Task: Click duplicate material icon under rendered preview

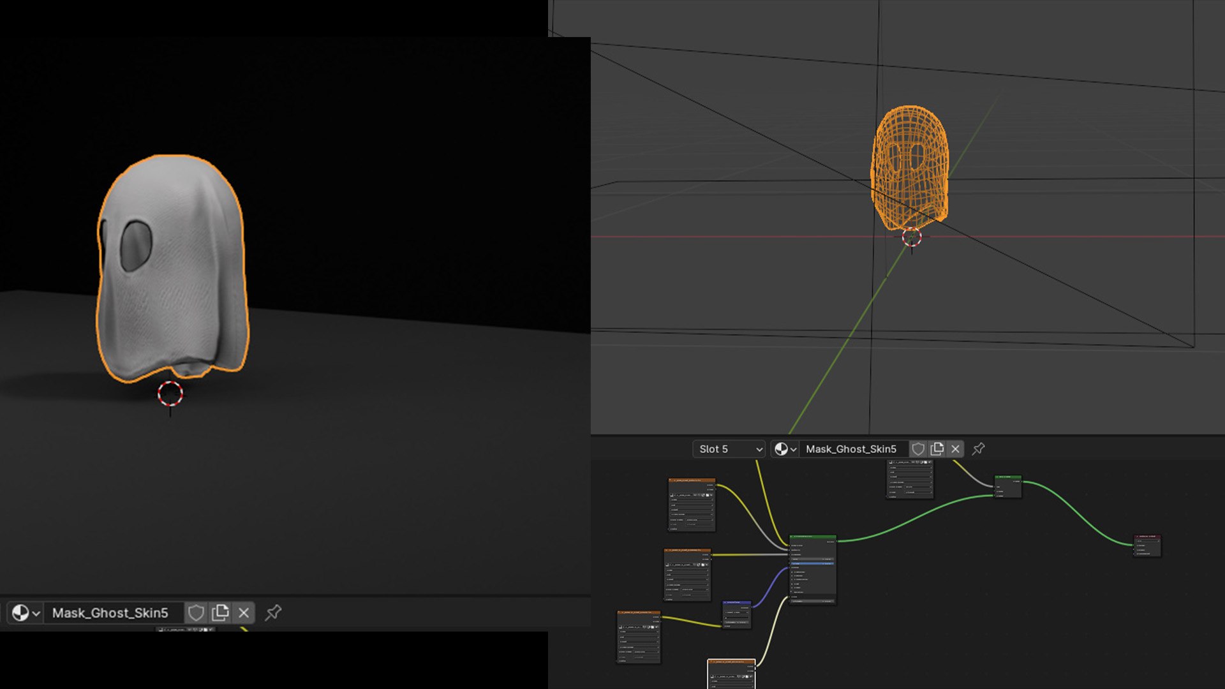Action: tap(220, 613)
